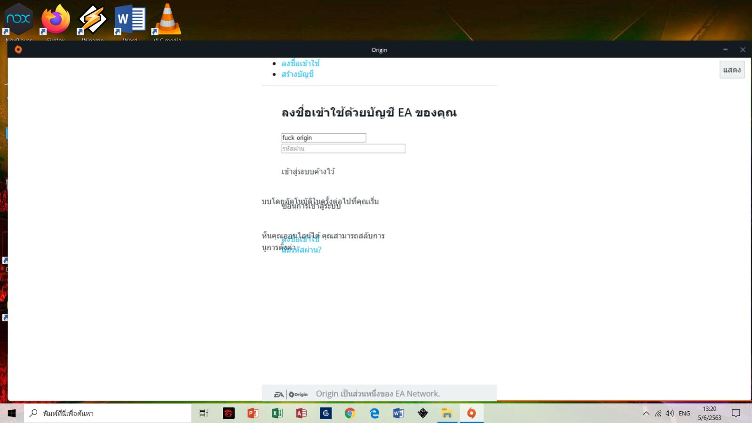Screen dimensions: 752x423
Task: Show hidden system tray icons
Action: click(x=646, y=413)
